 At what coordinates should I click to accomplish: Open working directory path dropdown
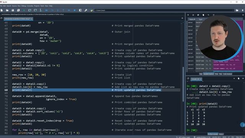tap(233, 10)
